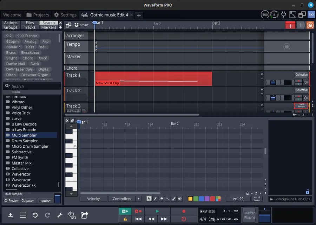Open the Projects tab

[x=38, y=15]
